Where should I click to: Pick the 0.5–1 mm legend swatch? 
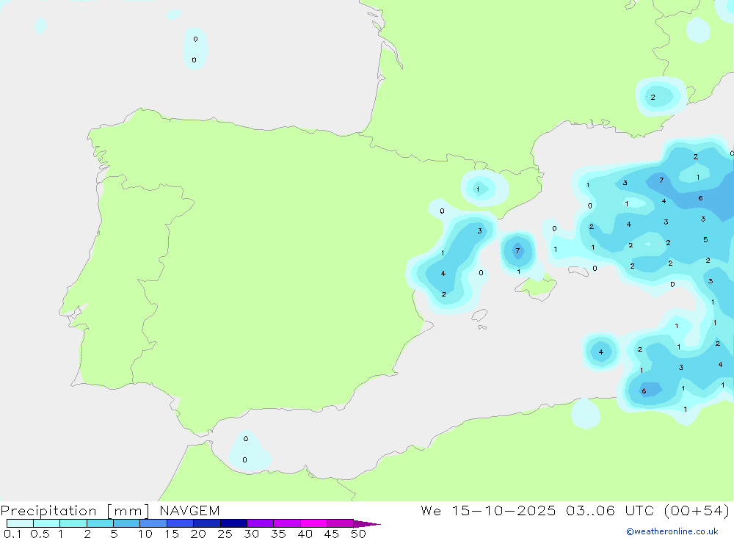pyautogui.click(x=46, y=523)
